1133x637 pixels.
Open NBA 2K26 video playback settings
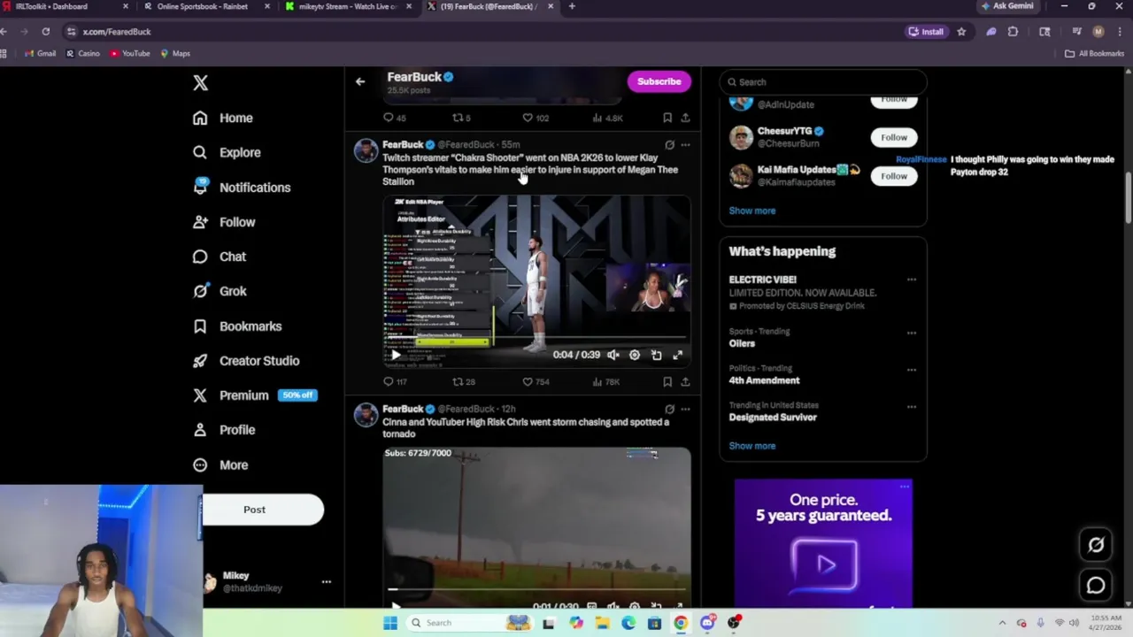coord(635,356)
